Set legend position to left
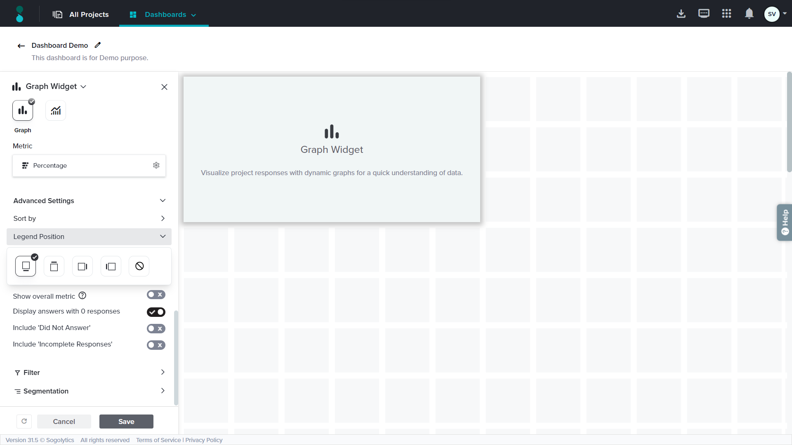 click(x=111, y=267)
